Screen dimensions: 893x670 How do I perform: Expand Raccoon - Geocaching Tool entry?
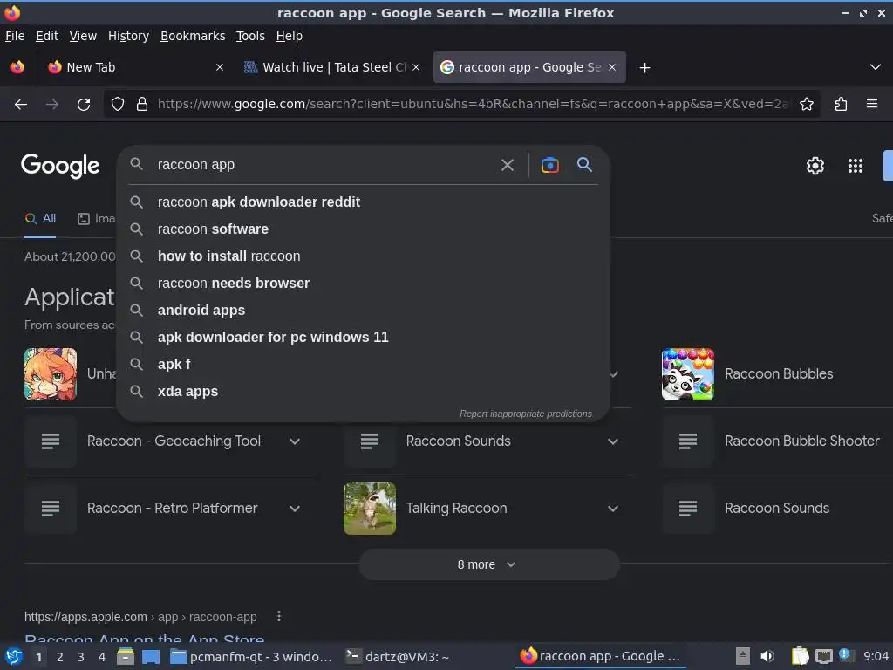295,441
